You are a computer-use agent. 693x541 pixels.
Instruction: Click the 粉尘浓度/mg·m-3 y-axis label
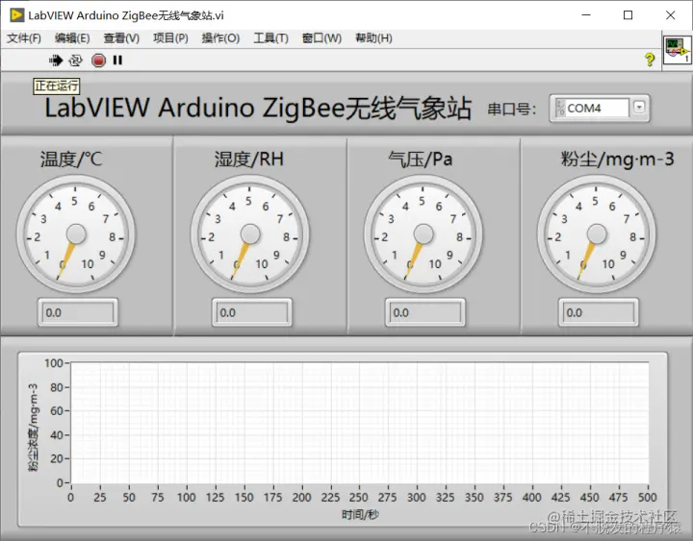tap(33, 428)
